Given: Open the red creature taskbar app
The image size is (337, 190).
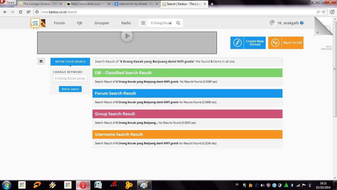Looking at the screenshot, I should point(113,185).
